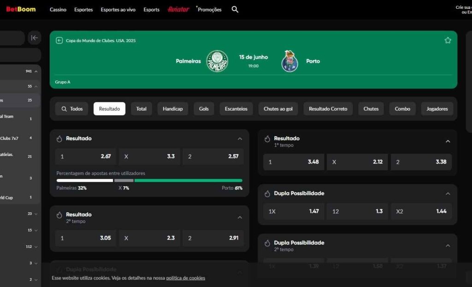The width and height of the screenshot is (472, 287).
Task: Click the Porto club badge
Action: pos(289,60)
